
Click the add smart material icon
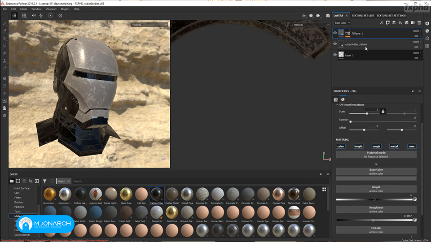tap(407, 23)
